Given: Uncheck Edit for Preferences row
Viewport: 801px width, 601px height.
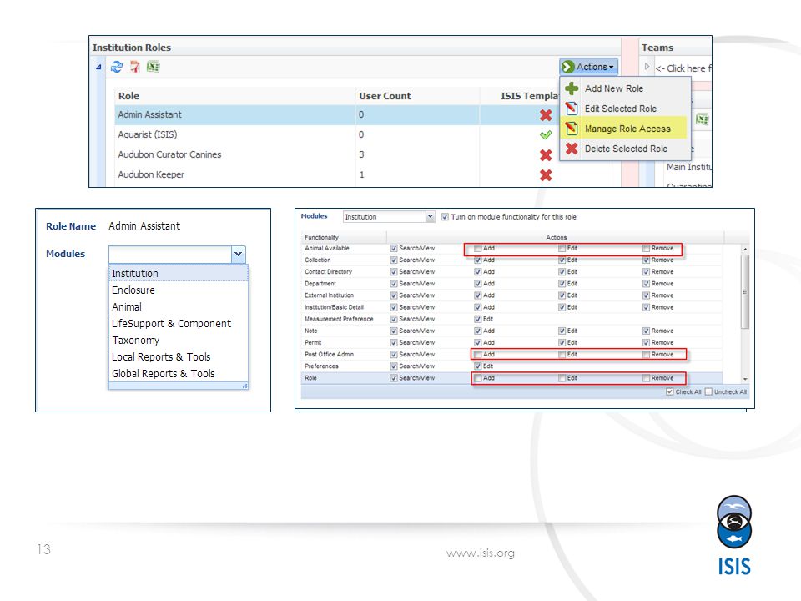Looking at the screenshot, I should click(x=477, y=366).
